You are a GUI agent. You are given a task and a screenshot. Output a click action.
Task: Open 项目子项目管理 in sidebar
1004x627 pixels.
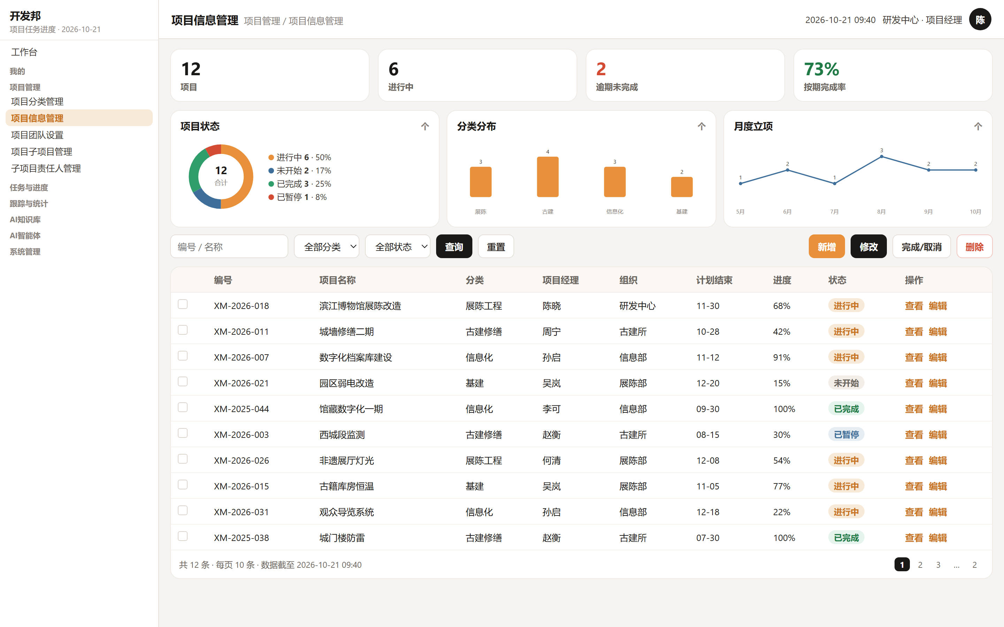[79, 152]
